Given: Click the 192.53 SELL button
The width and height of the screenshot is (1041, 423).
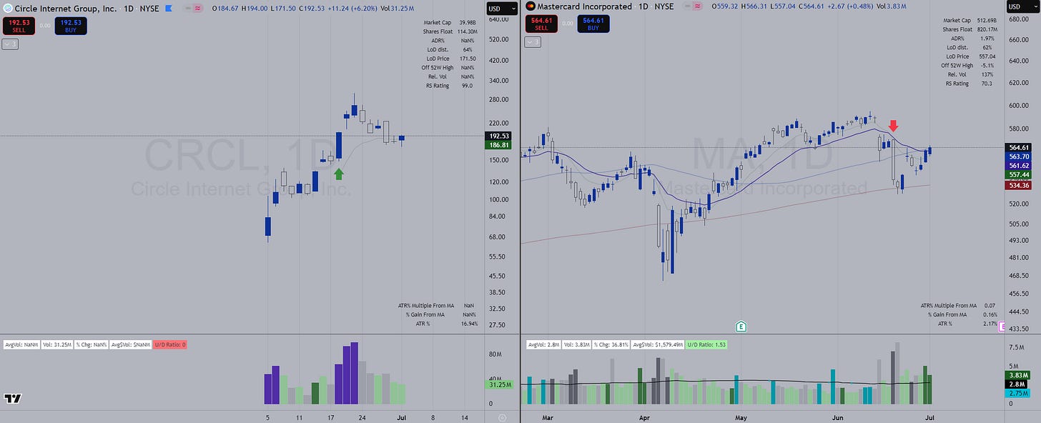Looking at the screenshot, I should pos(18,25).
